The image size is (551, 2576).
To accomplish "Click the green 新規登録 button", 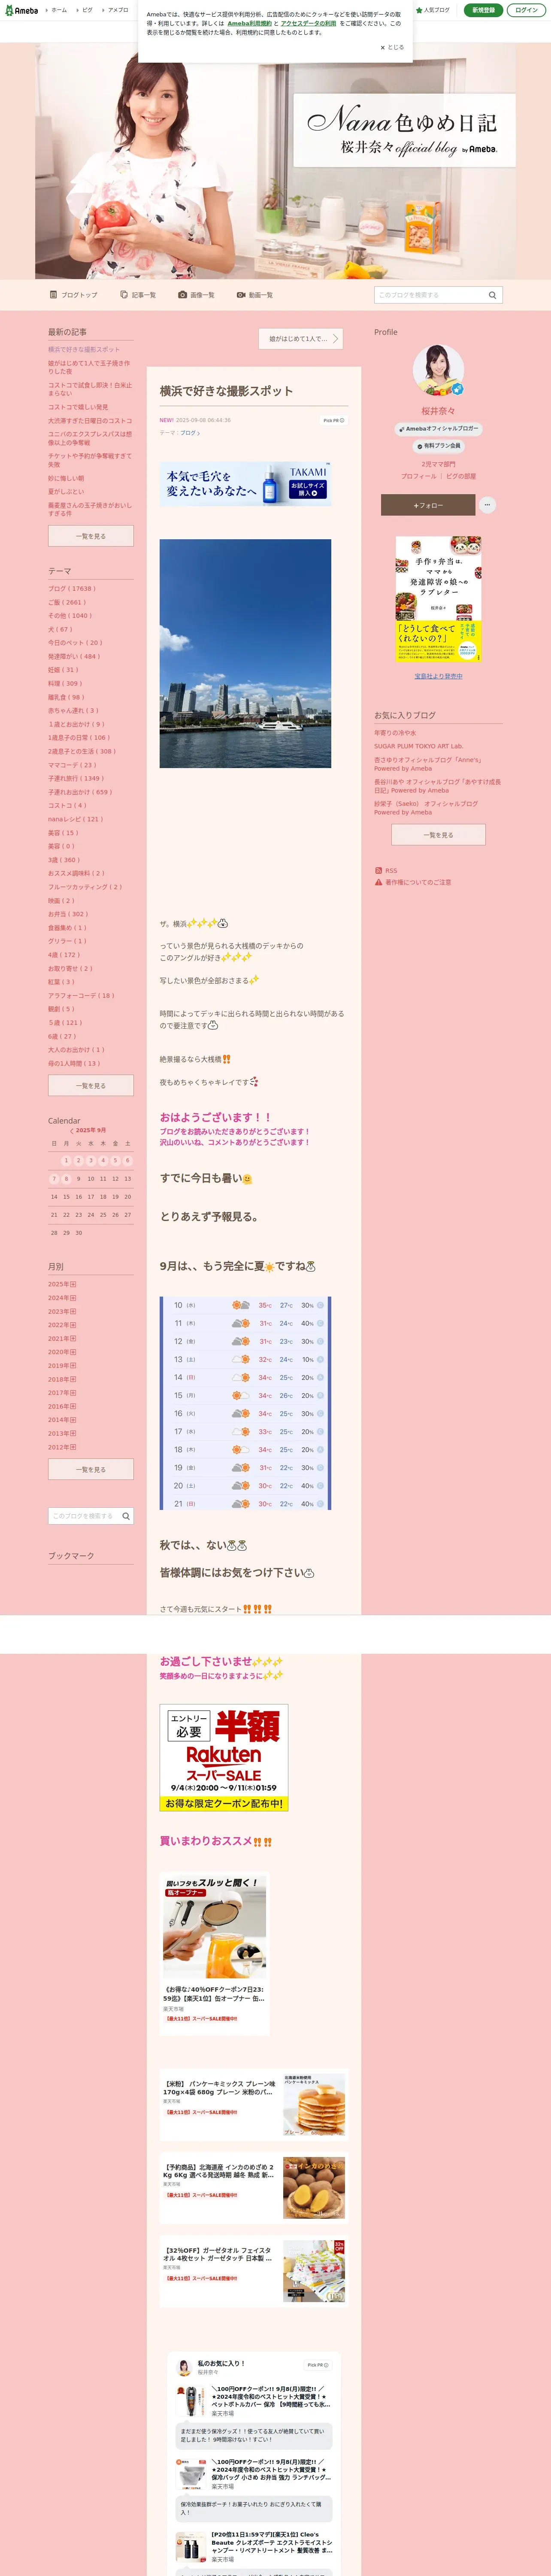I will tap(484, 10).
